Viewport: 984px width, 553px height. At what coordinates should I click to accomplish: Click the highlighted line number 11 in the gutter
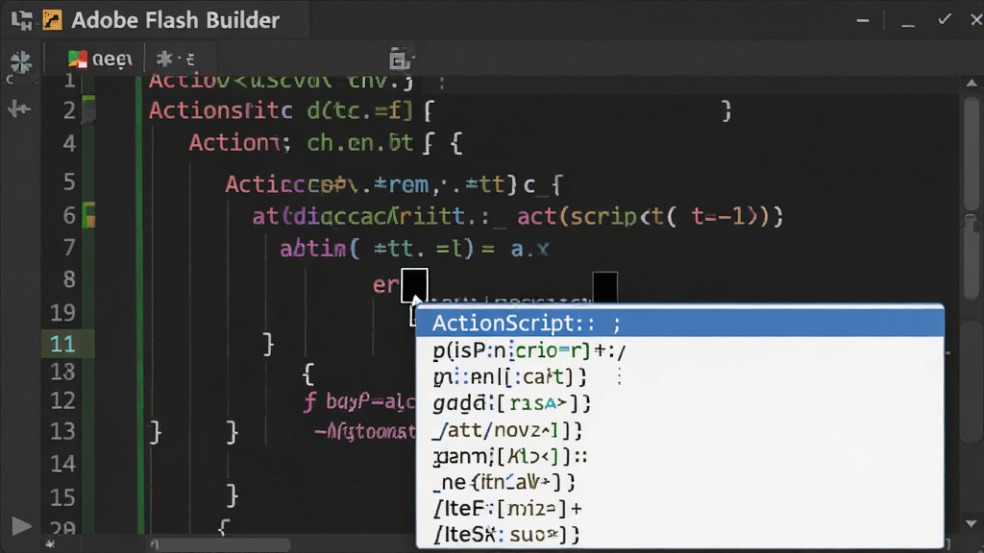(x=62, y=344)
